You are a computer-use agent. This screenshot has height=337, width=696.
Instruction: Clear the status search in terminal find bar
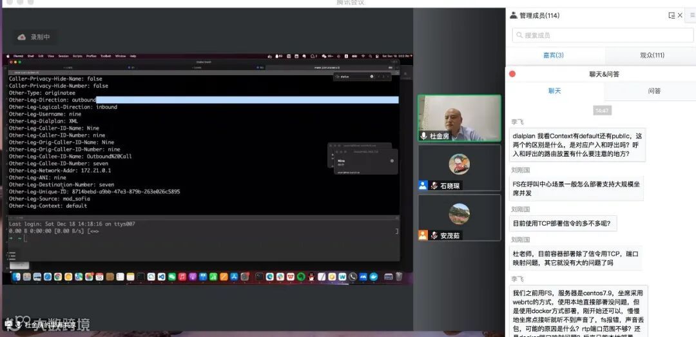(372, 77)
